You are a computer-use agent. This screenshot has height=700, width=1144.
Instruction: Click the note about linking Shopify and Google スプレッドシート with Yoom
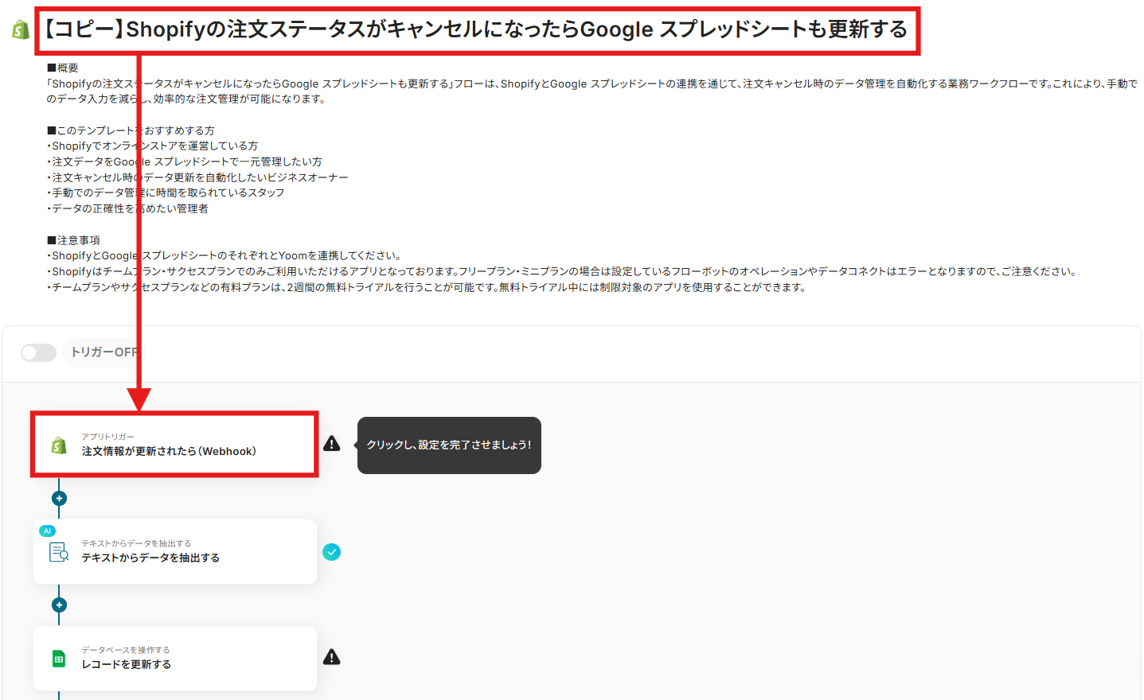pos(225,255)
